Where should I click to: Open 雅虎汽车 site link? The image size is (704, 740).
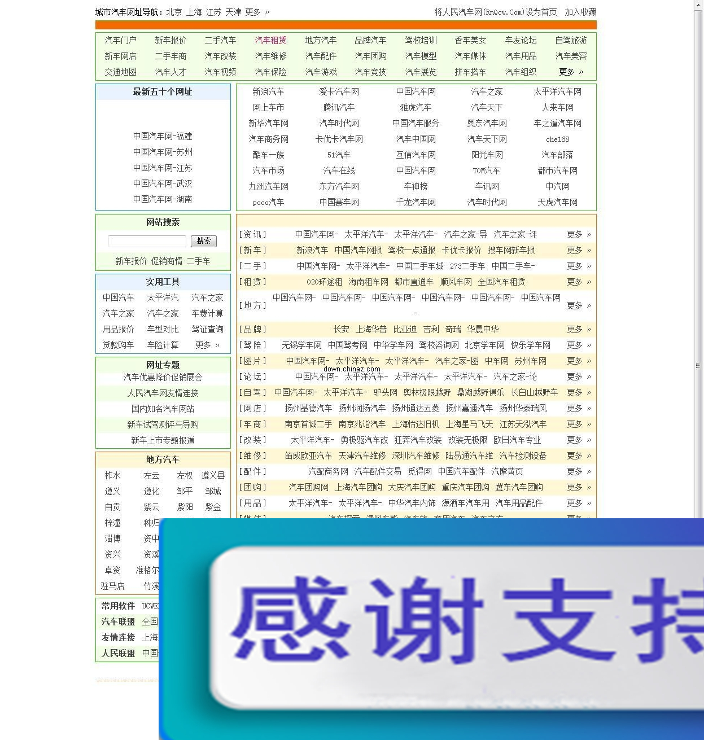pos(416,107)
